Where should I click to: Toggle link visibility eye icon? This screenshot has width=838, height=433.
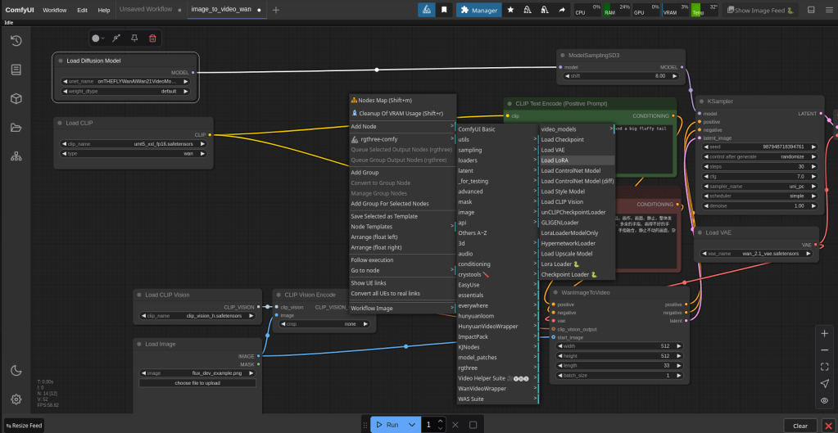tap(824, 400)
